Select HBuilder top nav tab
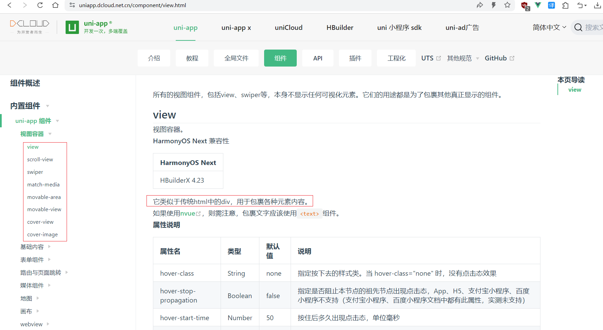The image size is (603, 330). coord(340,27)
